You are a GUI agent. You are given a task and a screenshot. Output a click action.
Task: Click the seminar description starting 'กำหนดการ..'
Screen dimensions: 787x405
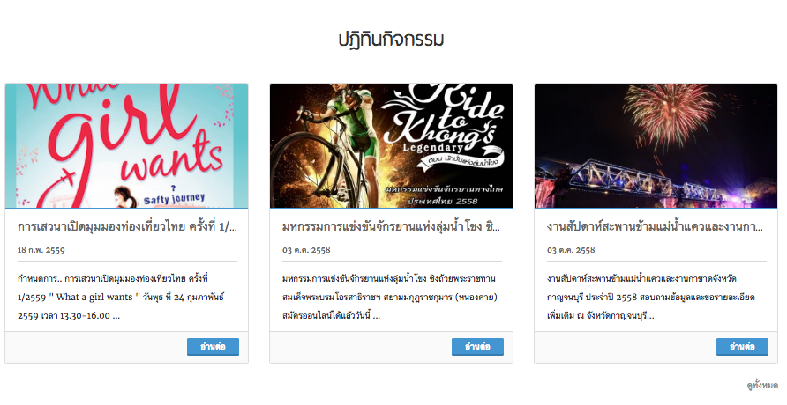121,297
